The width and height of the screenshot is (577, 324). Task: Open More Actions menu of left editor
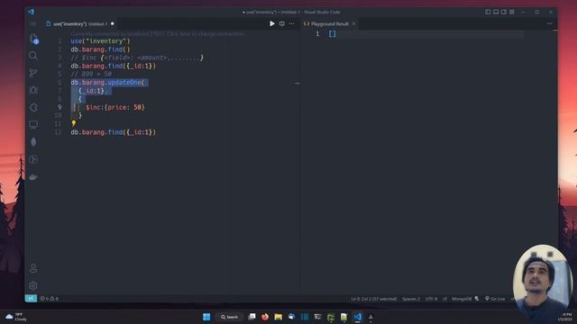291,23
